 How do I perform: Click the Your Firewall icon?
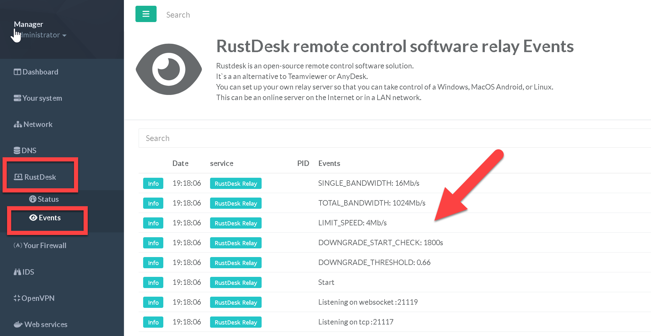[x=18, y=246]
